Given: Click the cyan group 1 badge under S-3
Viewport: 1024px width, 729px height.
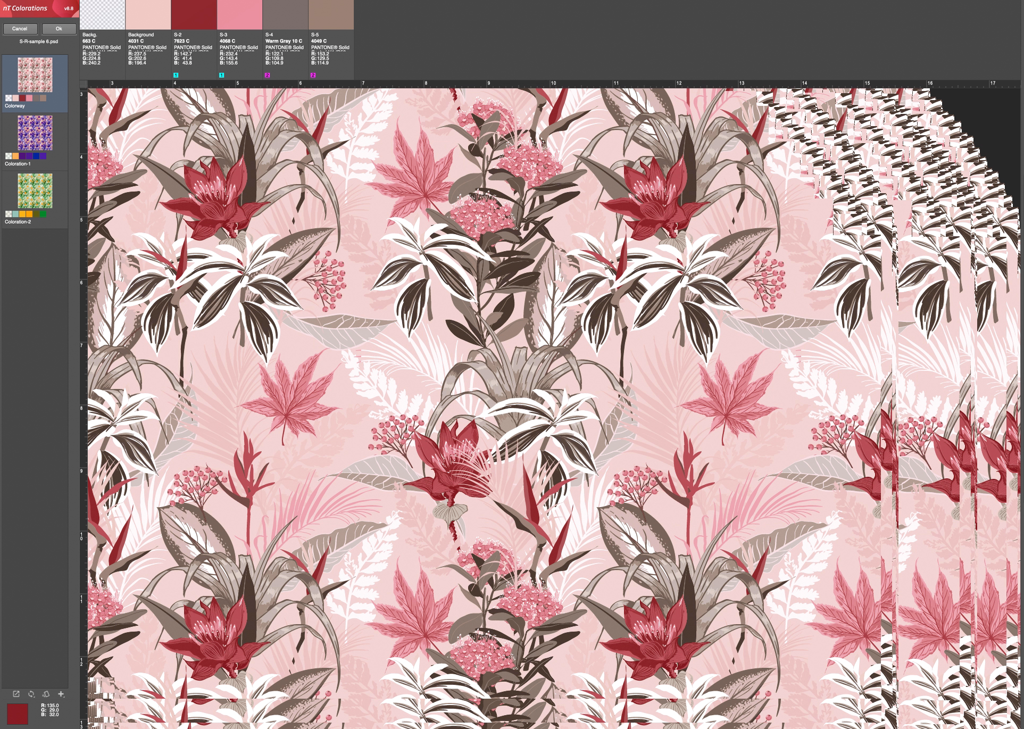Looking at the screenshot, I should pyautogui.click(x=222, y=75).
